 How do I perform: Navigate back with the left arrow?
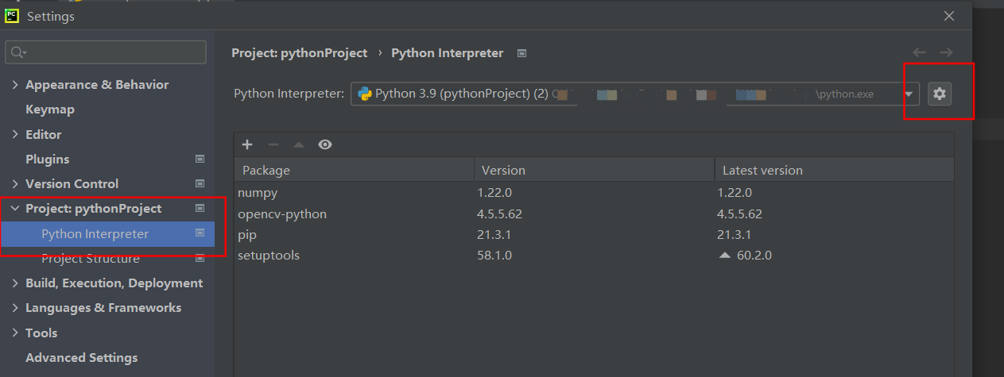(919, 52)
